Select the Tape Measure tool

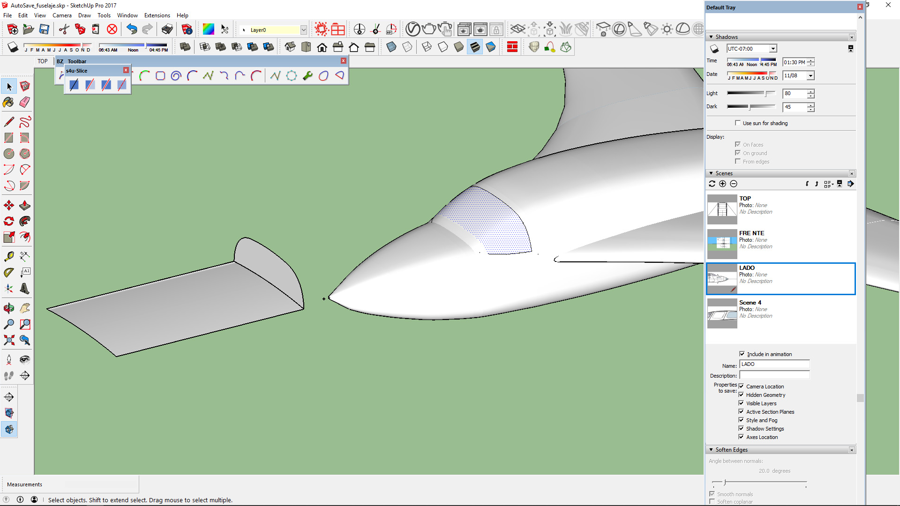(8, 256)
